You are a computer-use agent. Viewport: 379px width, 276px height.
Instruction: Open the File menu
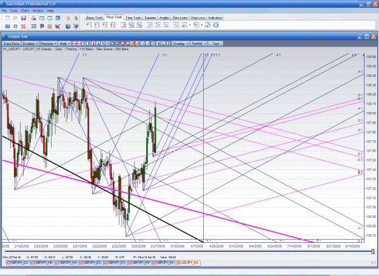pos(4,11)
